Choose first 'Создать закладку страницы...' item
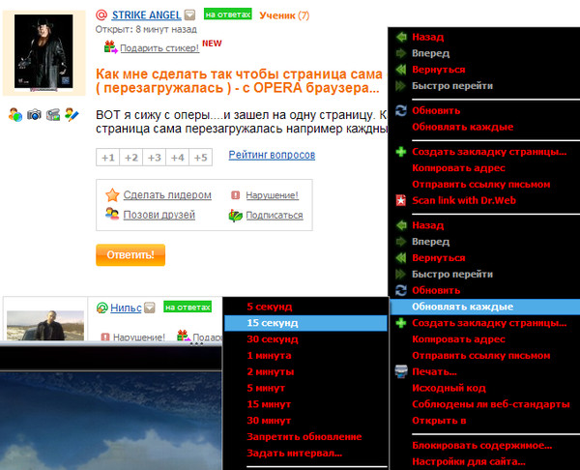 (x=489, y=152)
